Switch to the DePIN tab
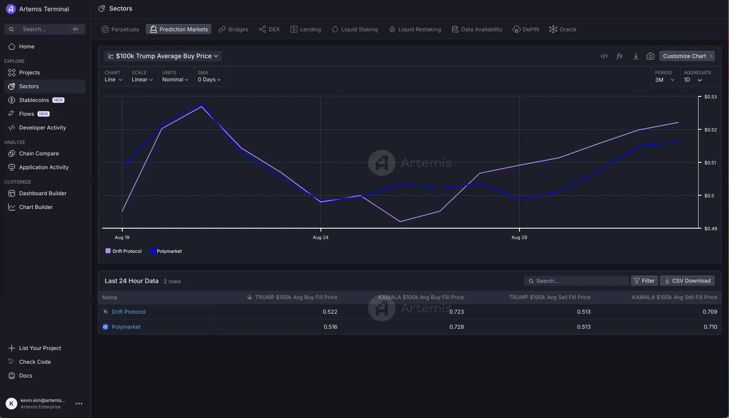The width and height of the screenshot is (729, 418). pyautogui.click(x=526, y=29)
